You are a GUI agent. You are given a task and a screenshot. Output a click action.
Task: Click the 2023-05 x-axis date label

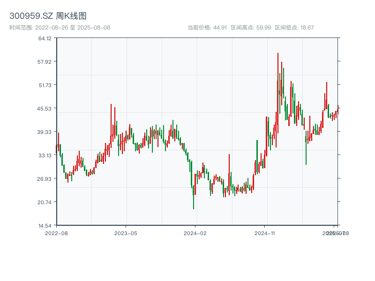point(126,233)
